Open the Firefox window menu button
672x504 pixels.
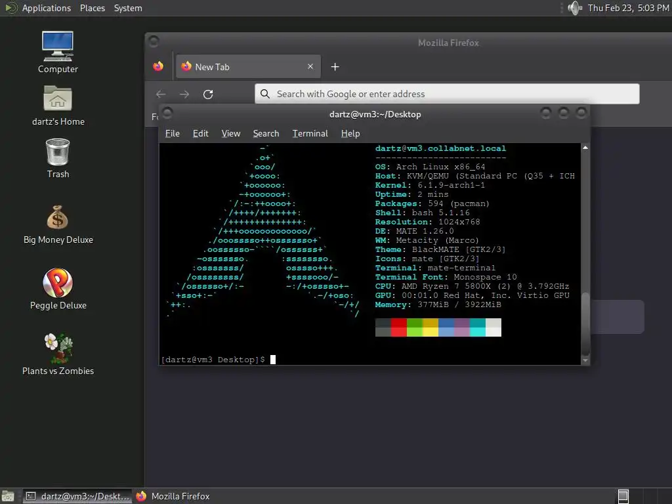[x=154, y=41]
